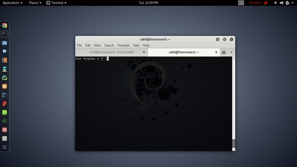Open the Applications menu
The height and width of the screenshot is (167, 297).
tap(13, 3)
